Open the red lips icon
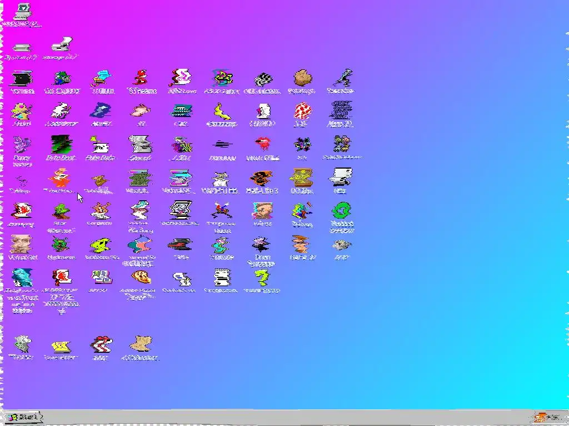This screenshot has width=569, height=426. pos(263,143)
